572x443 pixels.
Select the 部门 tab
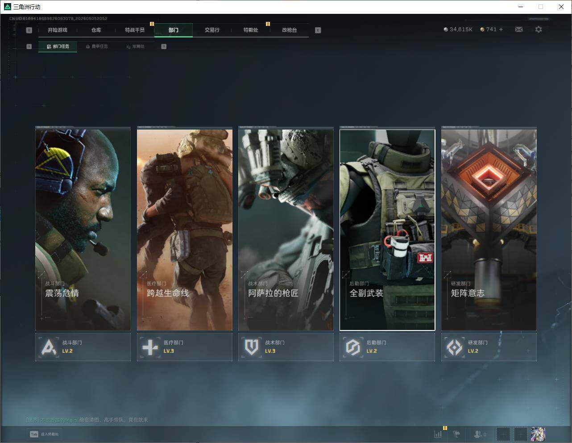174,30
